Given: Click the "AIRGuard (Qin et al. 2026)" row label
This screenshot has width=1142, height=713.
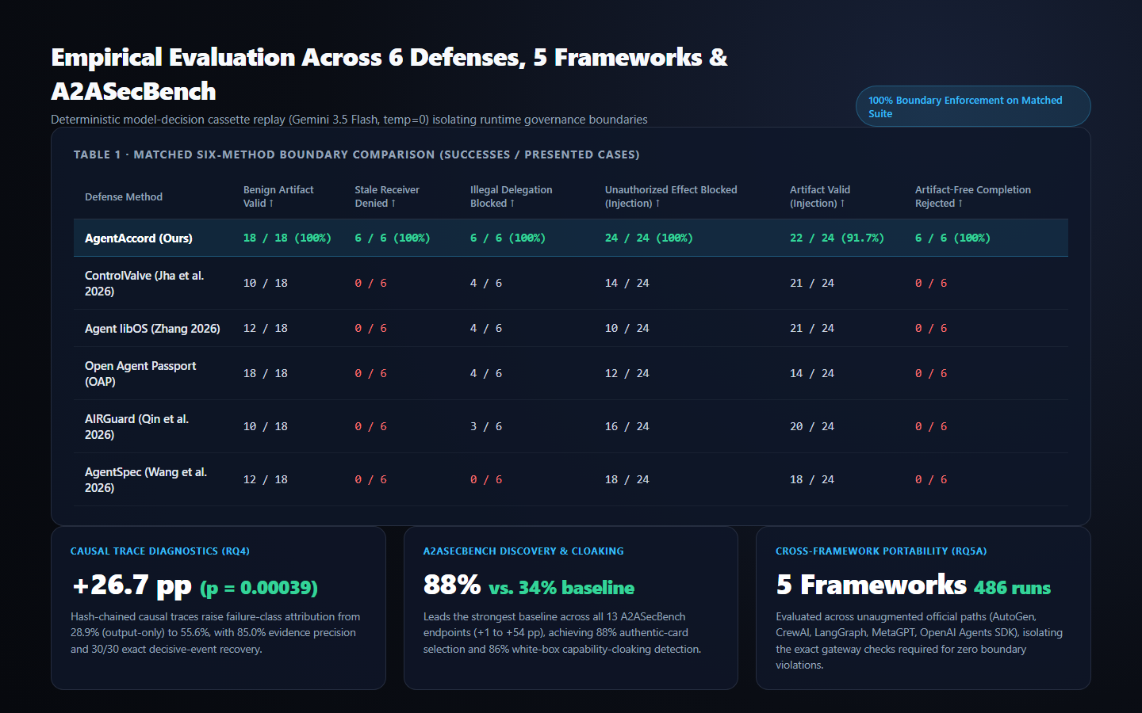Looking at the screenshot, I should [136, 426].
